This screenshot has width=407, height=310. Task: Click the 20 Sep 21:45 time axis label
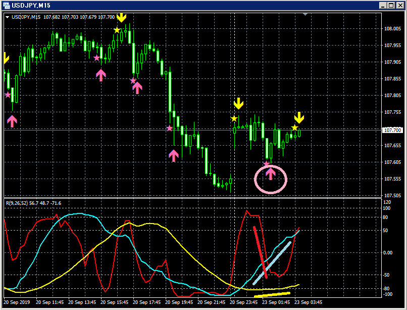coord(211,302)
